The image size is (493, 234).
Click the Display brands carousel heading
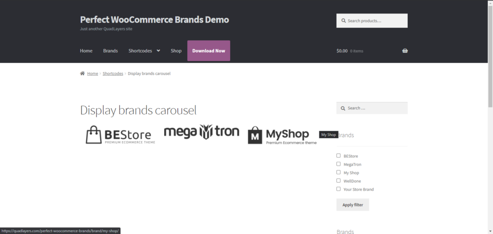tap(138, 110)
